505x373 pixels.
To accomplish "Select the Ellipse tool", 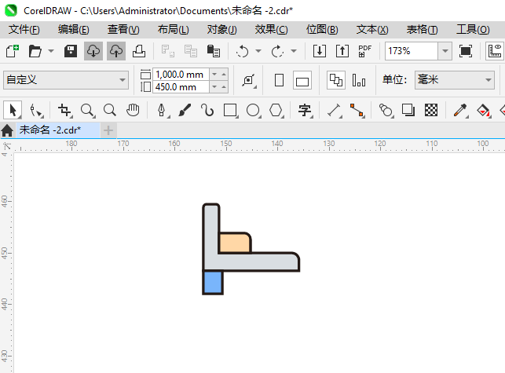I will pos(253,110).
